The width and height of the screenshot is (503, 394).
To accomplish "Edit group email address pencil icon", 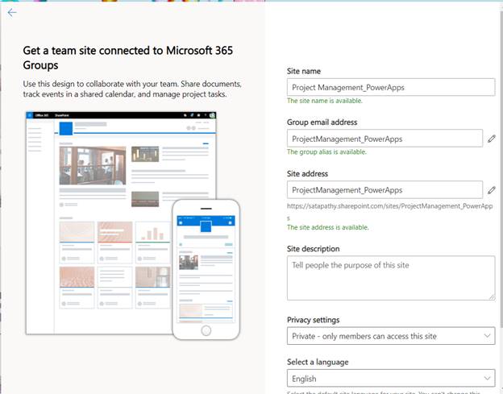I will pos(492,139).
